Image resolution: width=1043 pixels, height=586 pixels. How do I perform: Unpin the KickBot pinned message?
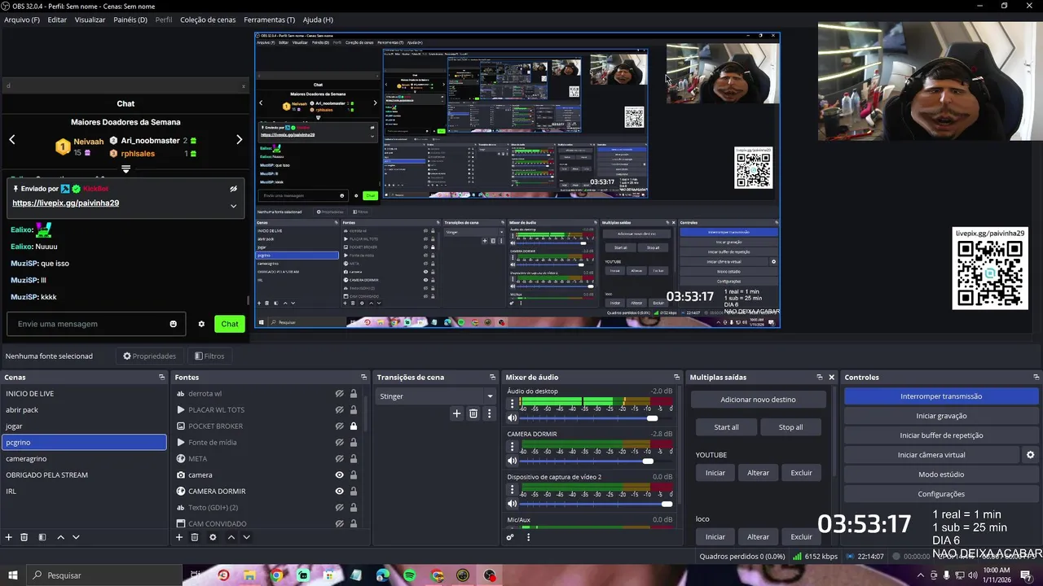[234, 189]
